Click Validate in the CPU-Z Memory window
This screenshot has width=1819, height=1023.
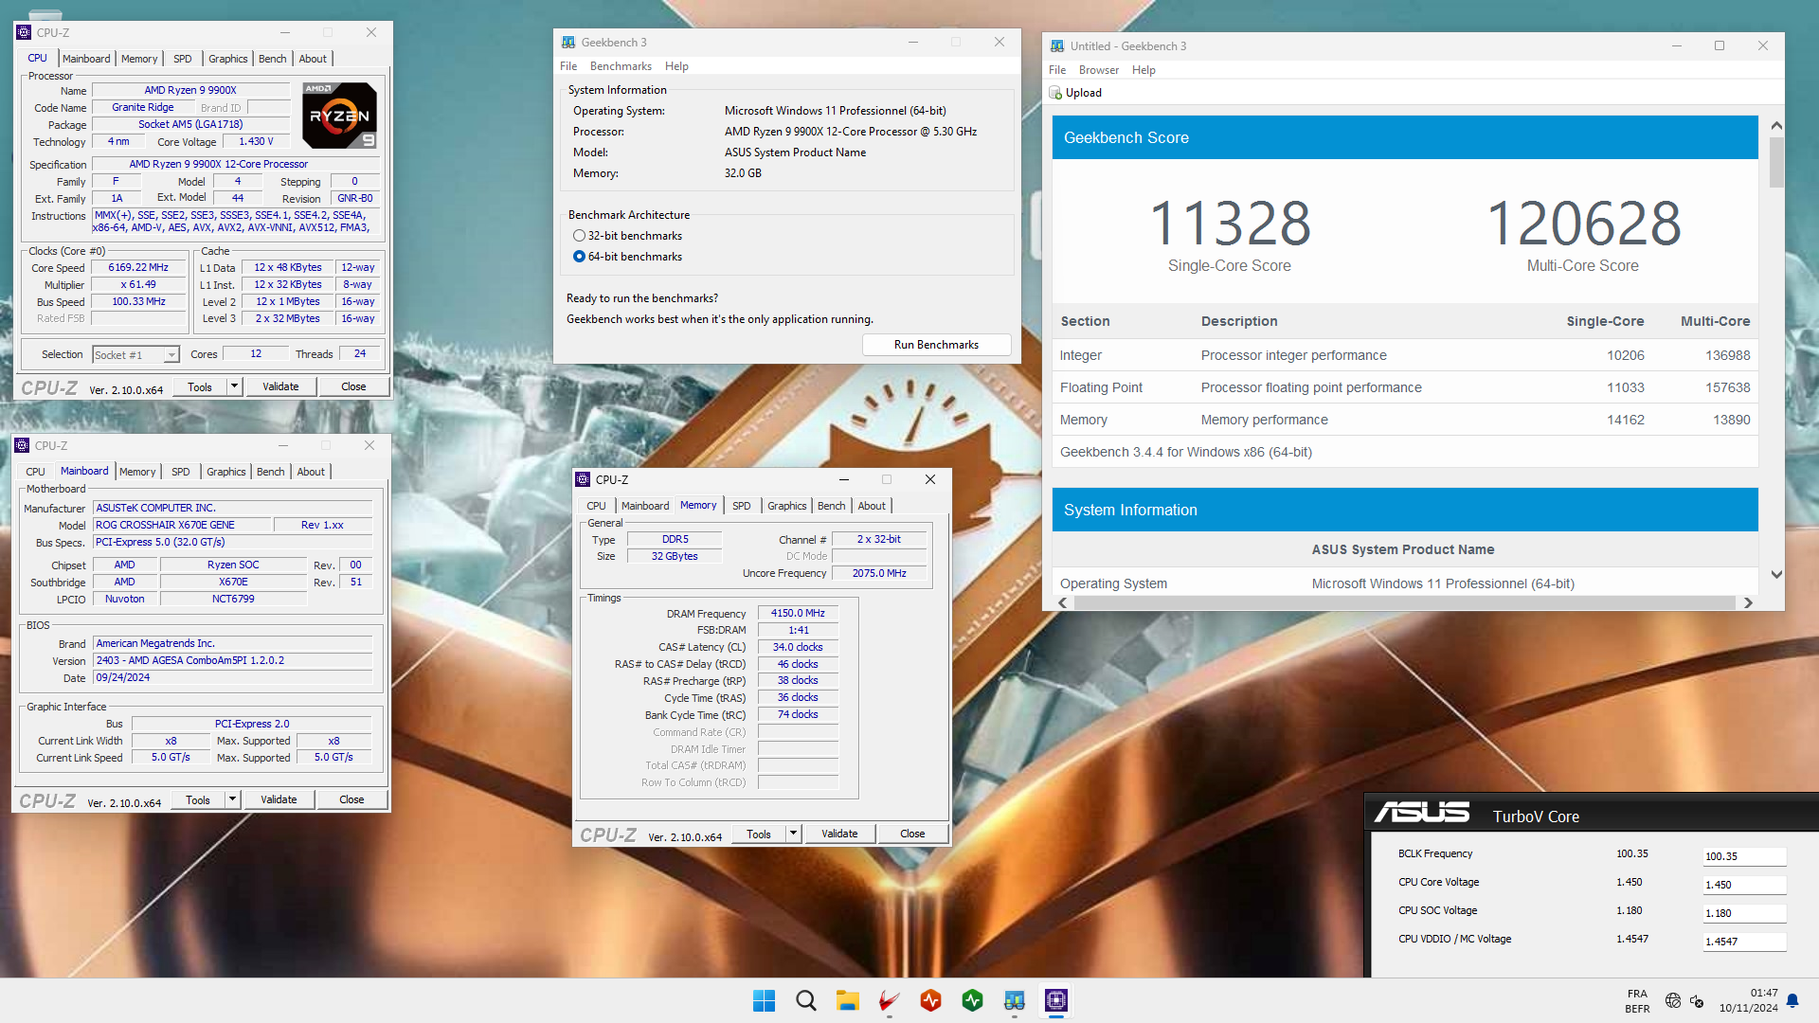[839, 834]
